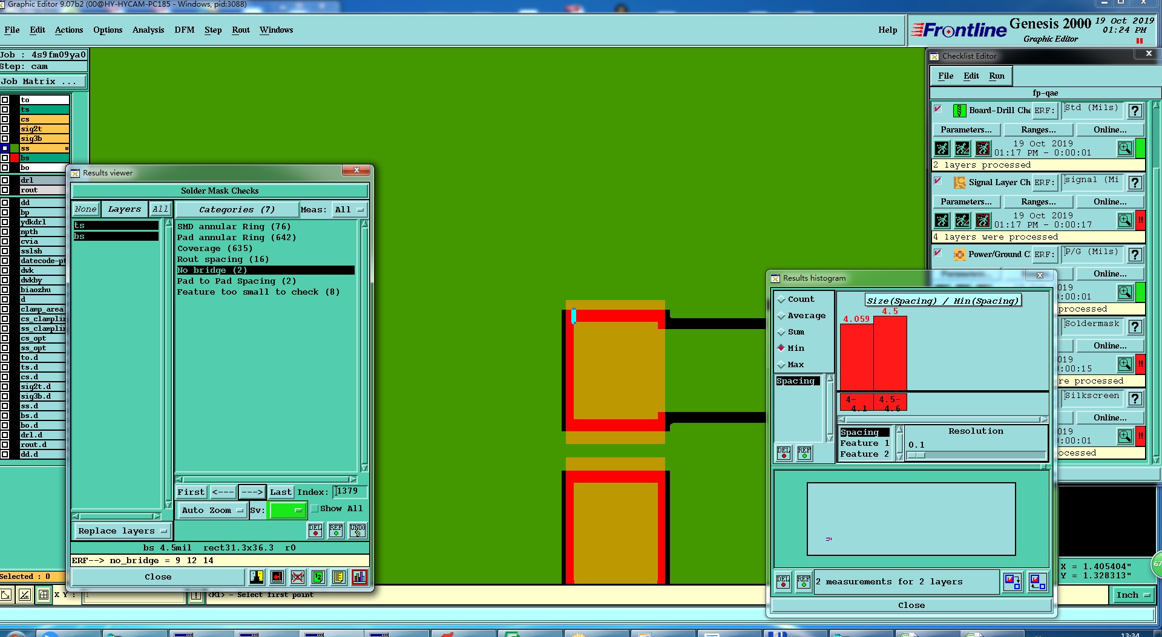1162x637 pixels.
Task: Click Close button in Results viewer
Action: point(158,577)
